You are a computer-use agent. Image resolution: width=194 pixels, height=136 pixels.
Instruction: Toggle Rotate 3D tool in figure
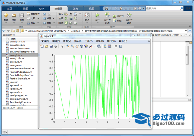[81, 46]
